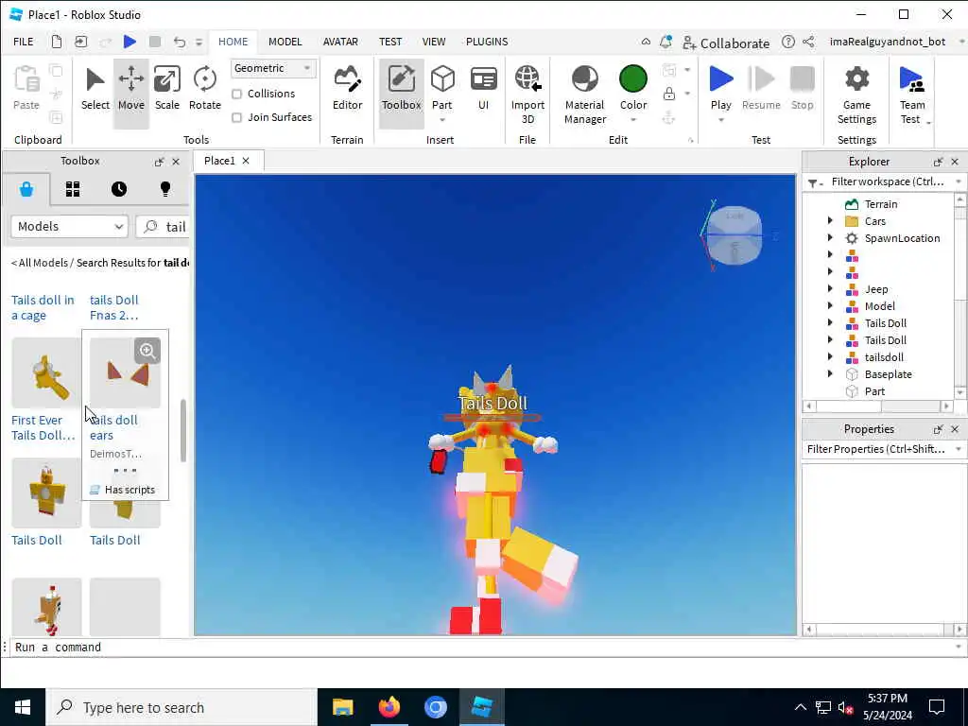The width and height of the screenshot is (968, 726).
Task: Open the Recent tab in Toolbox
Action: point(119,189)
